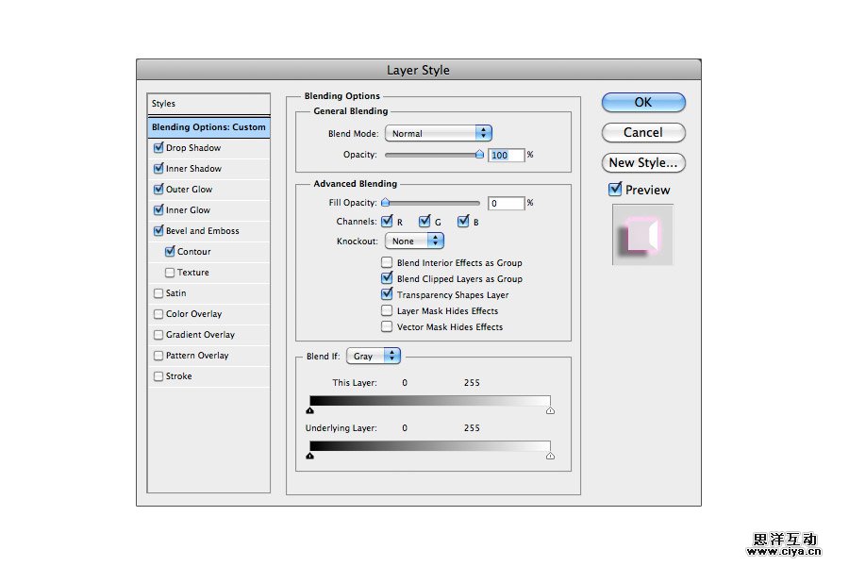Click the Cancel button
This screenshot has height=566, width=849.
click(x=643, y=133)
